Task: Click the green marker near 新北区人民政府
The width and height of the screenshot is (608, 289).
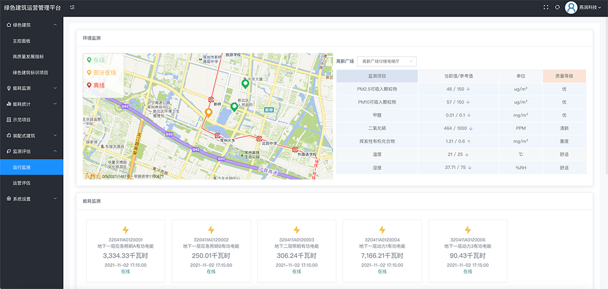Action: 234,106
